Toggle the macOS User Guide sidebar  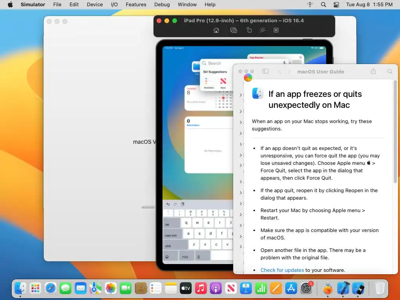click(265, 71)
